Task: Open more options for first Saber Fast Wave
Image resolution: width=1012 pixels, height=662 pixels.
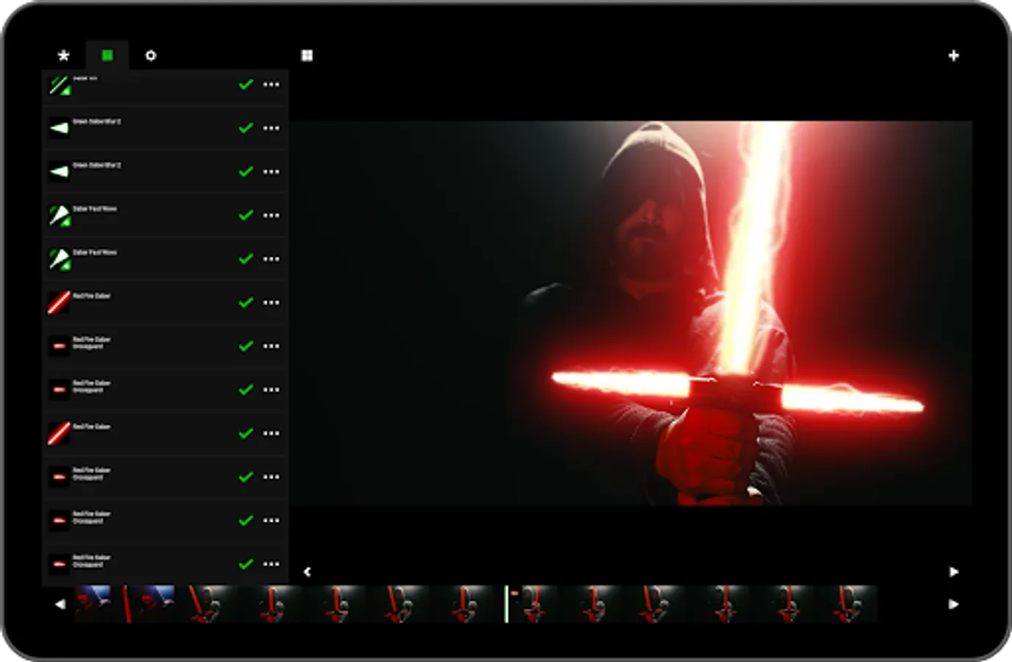Action: coord(271,216)
